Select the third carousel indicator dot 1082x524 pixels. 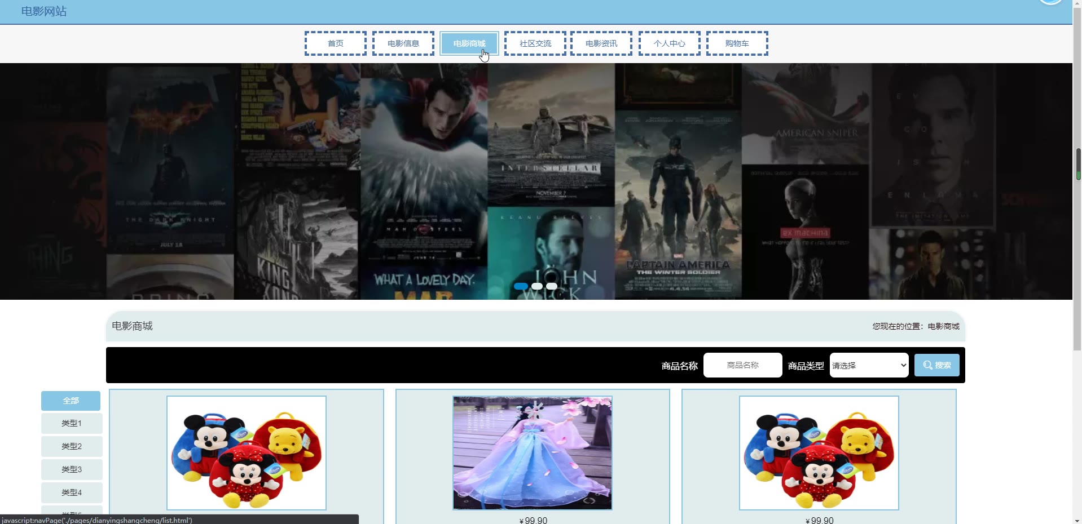tap(552, 286)
